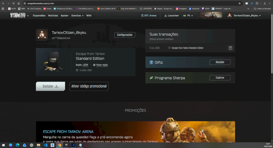Open Microsoft Edge from the taskbar

[18, 145]
